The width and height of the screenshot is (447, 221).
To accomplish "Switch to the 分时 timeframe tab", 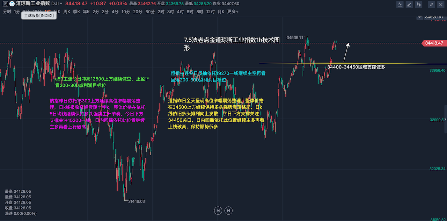I will (x=7, y=12).
